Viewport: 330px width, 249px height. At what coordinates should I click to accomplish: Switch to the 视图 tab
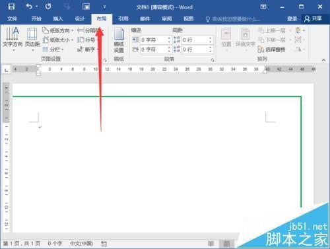[x=189, y=19]
